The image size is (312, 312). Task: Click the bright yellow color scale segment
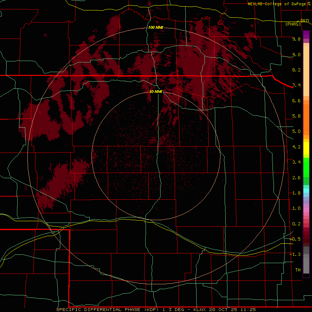(x=306, y=148)
